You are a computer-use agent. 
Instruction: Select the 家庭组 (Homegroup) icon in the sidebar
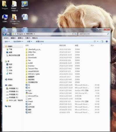[x=6, y=79]
